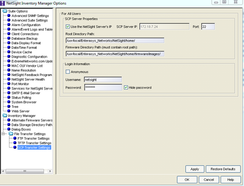244x186 pixels.
Task: Click the File Transfer Settings folder icon
Action: (x=11, y=134)
